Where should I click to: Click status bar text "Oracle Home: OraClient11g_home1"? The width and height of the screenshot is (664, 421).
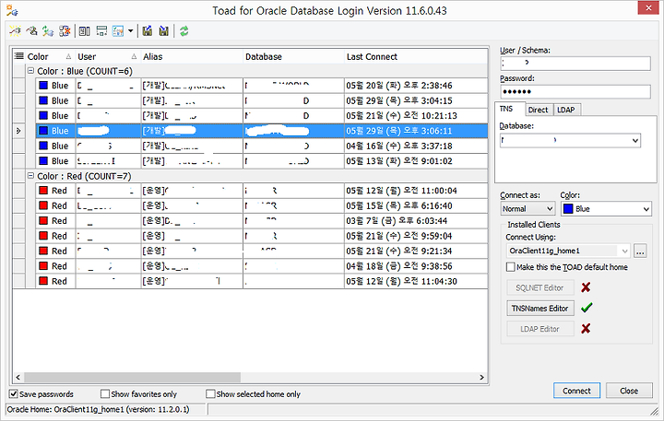[x=65, y=409]
